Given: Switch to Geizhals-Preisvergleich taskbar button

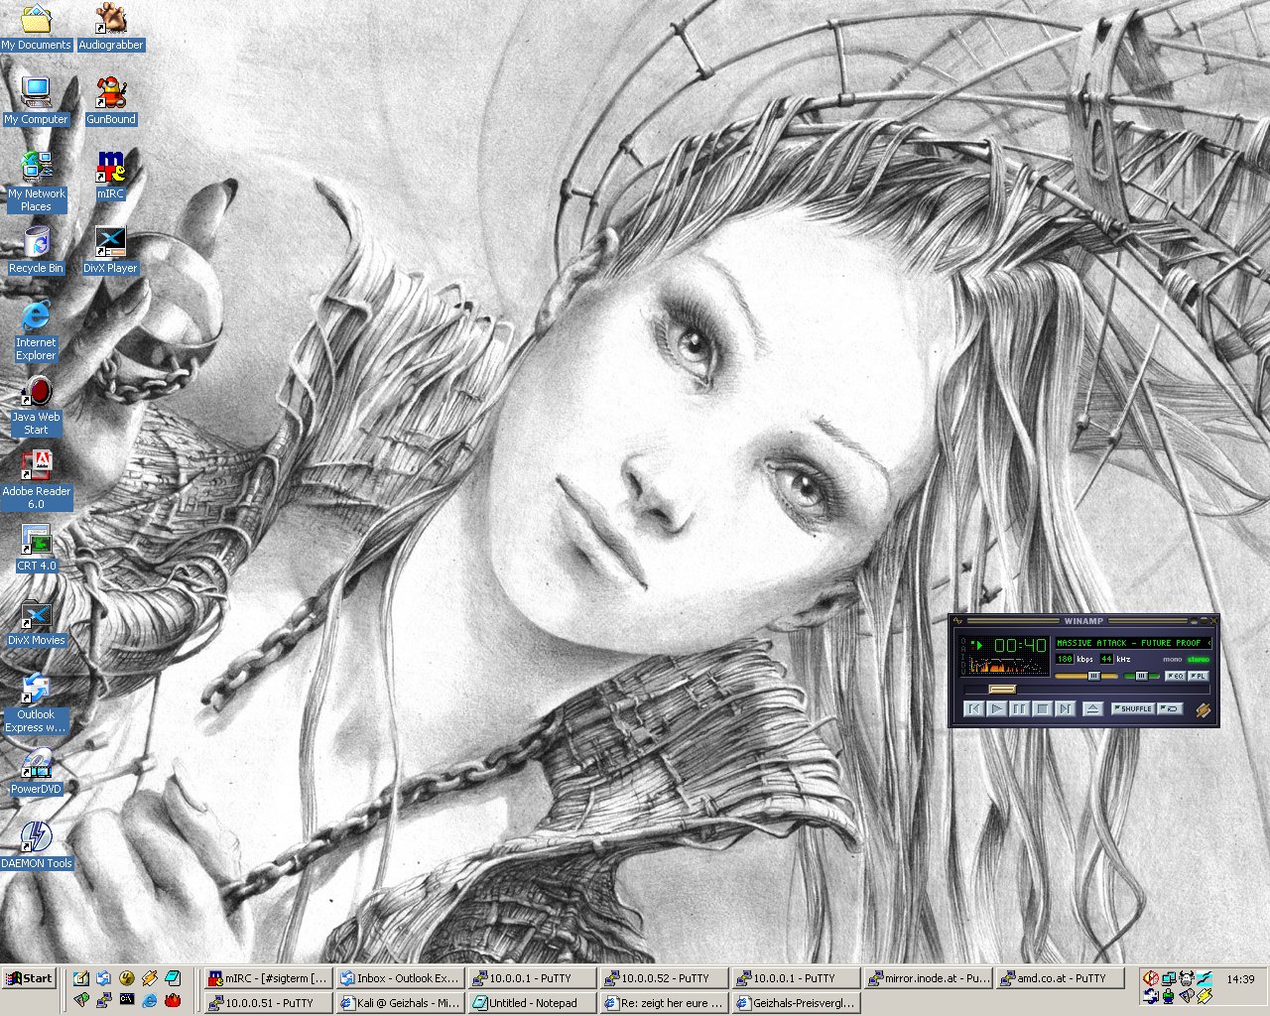Looking at the screenshot, I should coord(797,1003).
